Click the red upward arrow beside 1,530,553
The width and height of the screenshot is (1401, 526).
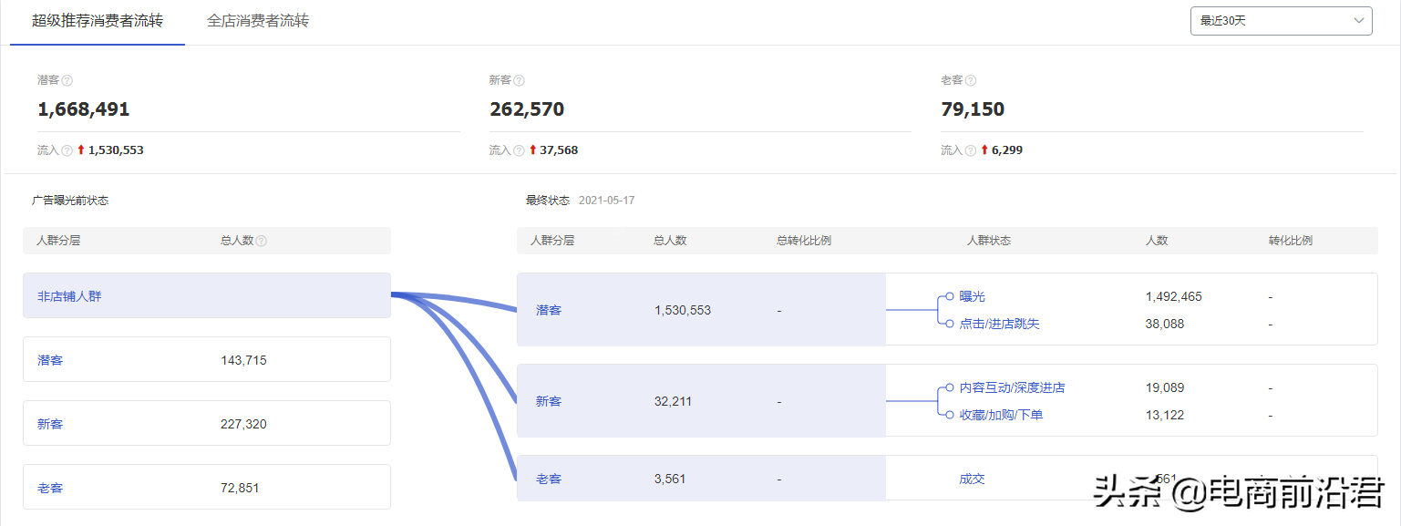80,149
